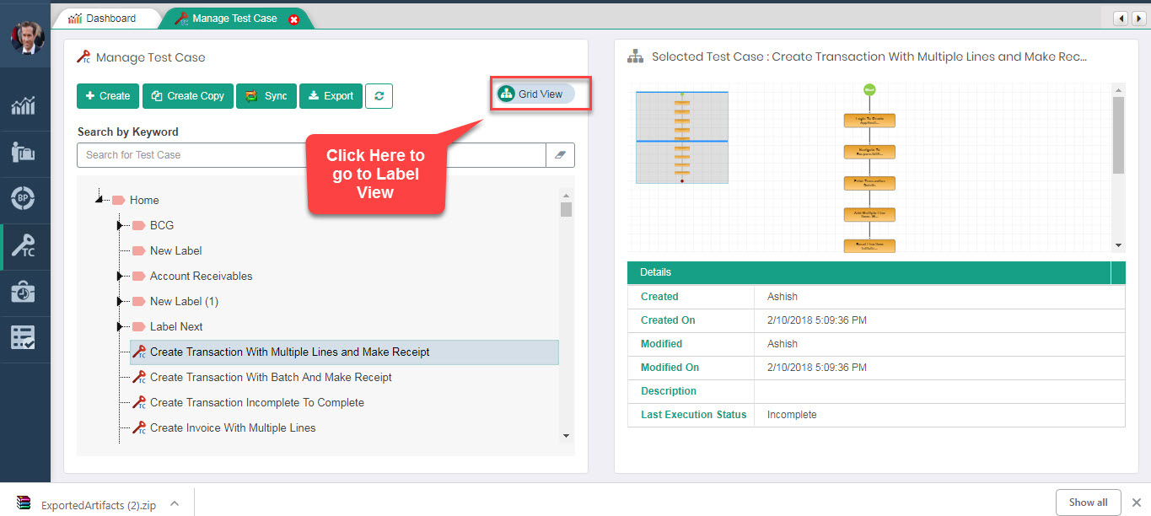
Task: Click the test case icon for Create Transaction With Batch
Action: [x=139, y=377]
